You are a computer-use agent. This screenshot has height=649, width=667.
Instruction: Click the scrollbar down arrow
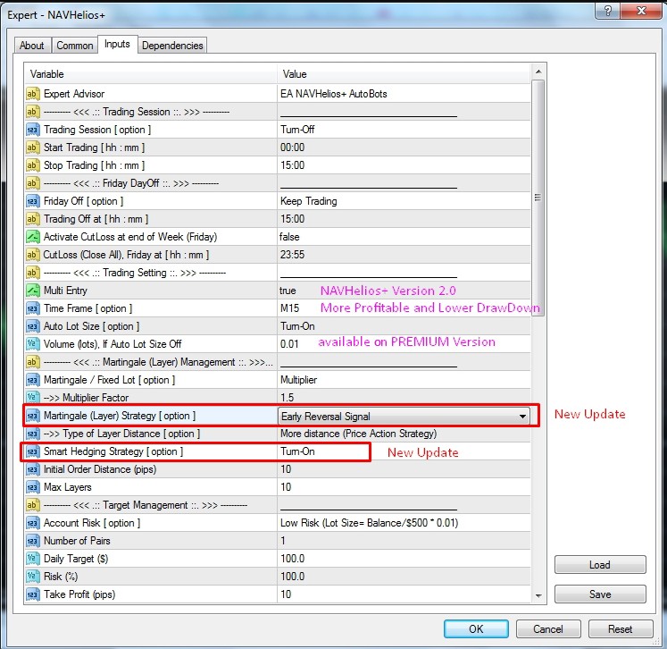pos(538,595)
